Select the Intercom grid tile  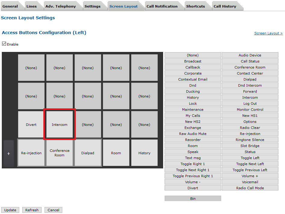pyautogui.click(x=60, y=125)
